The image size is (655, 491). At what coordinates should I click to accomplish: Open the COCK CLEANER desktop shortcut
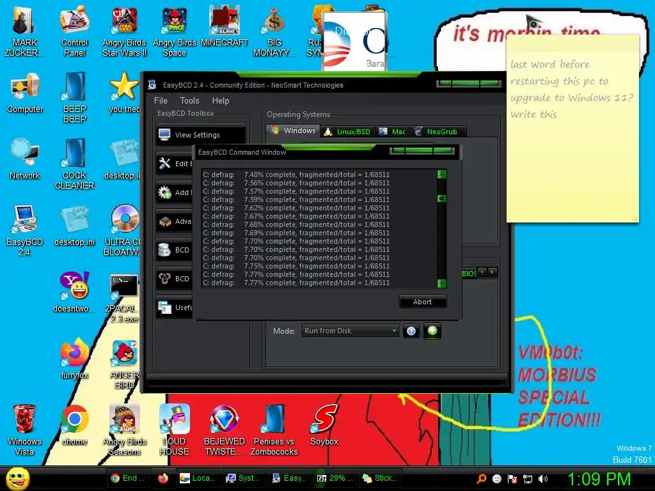coord(74,164)
